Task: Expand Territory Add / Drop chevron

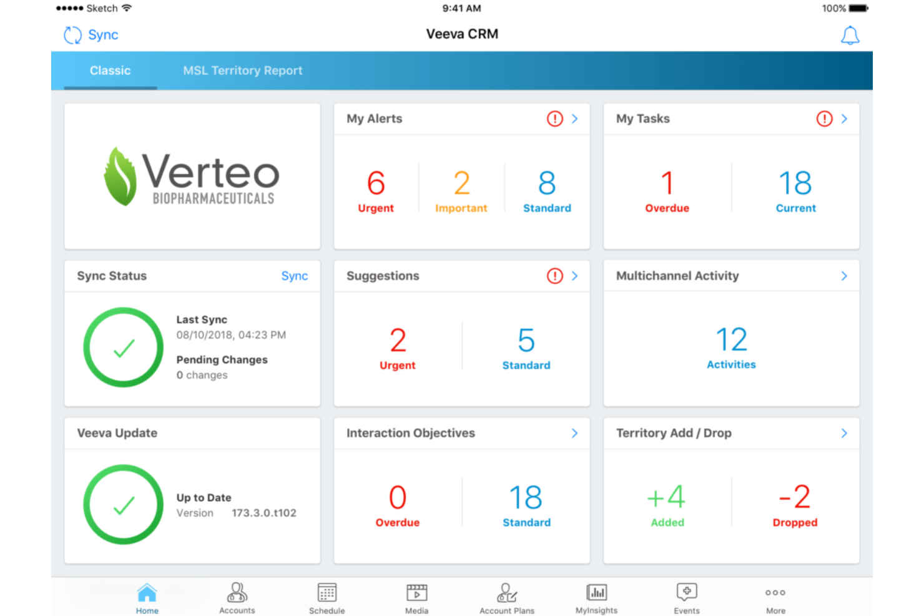Action: click(x=844, y=433)
